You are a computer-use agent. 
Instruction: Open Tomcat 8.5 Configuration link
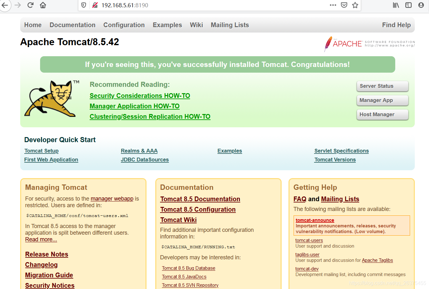198,209
